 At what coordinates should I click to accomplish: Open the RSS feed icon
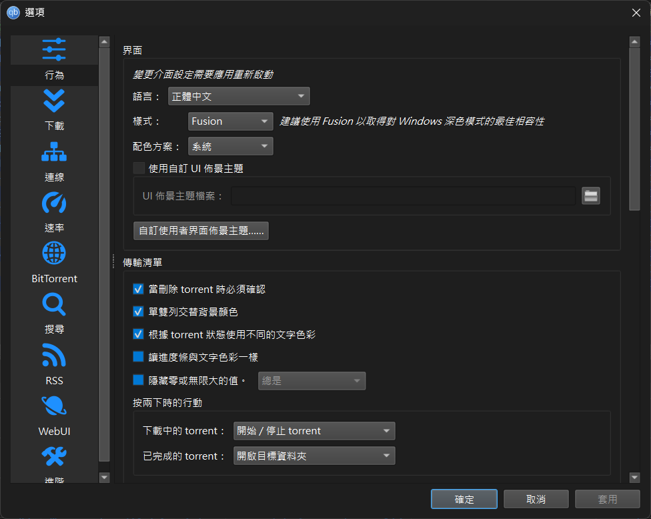54,356
